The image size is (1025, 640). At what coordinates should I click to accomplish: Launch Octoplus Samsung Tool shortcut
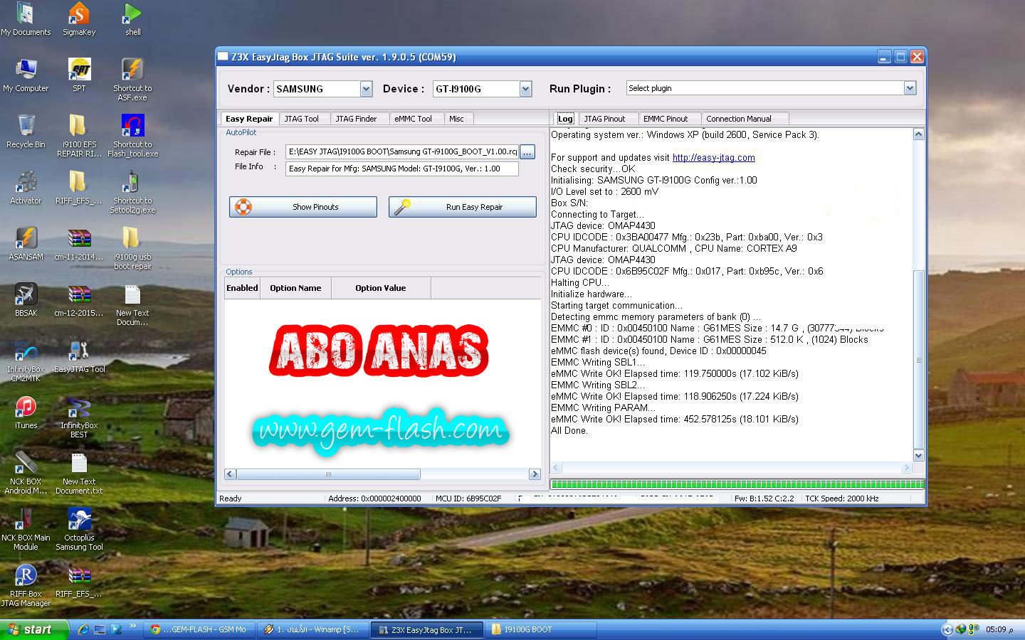[79, 529]
